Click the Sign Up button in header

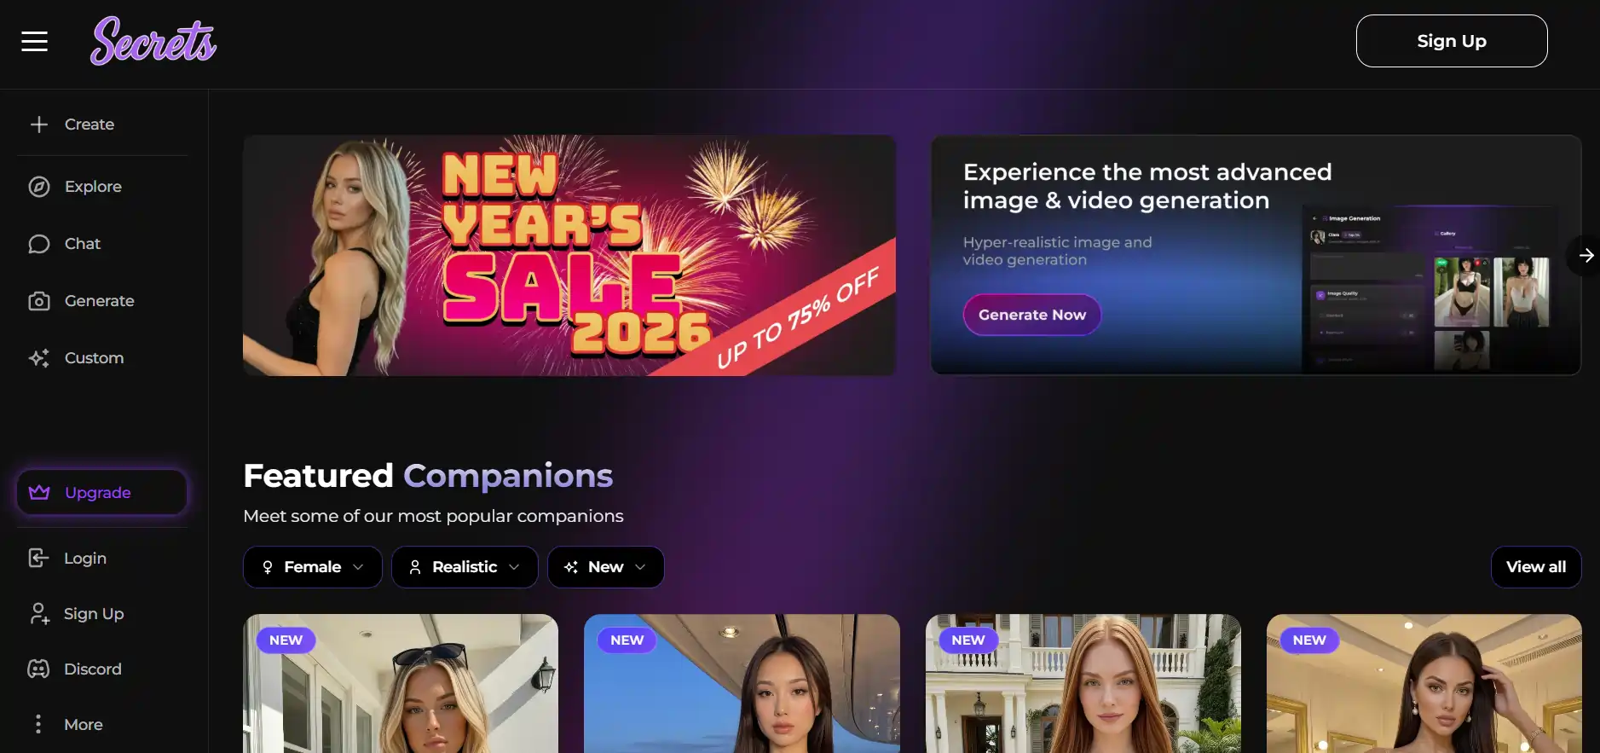[x=1452, y=41]
